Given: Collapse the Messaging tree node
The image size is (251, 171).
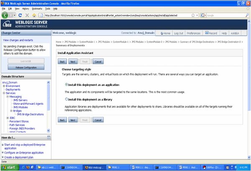Looking at the screenshot, I should [x=8, y=97].
